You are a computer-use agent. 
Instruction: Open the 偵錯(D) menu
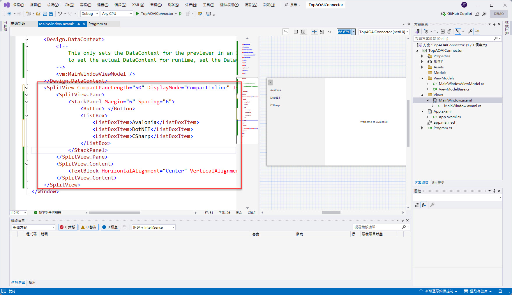click(120, 5)
